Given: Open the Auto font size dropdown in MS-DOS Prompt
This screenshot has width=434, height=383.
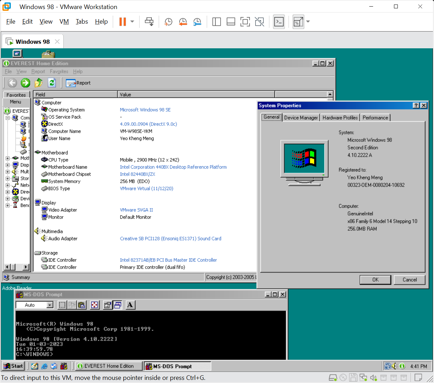Looking at the screenshot, I should pyautogui.click(x=50, y=305).
